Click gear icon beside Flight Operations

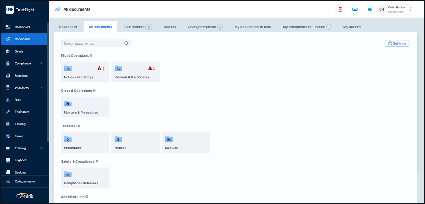click(91, 55)
